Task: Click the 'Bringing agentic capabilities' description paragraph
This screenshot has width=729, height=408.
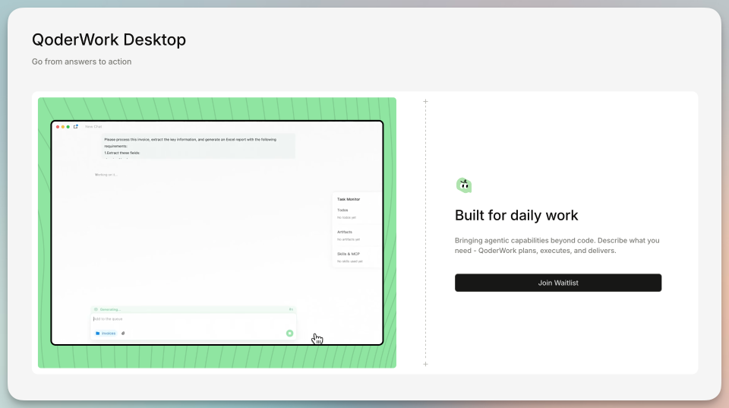Action: pyautogui.click(x=557, y=245)
